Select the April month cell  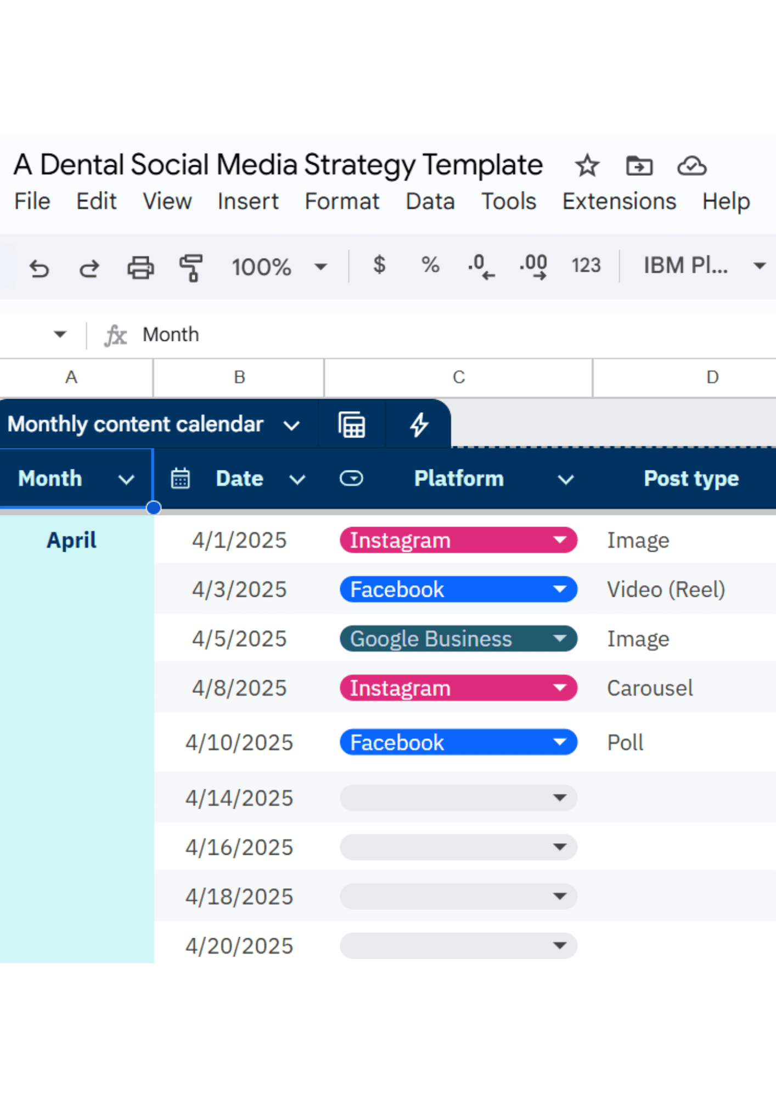pos(71,540)
